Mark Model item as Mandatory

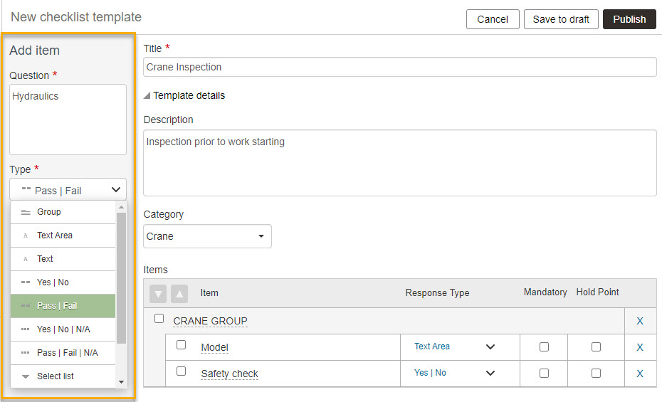pos(545,347)
